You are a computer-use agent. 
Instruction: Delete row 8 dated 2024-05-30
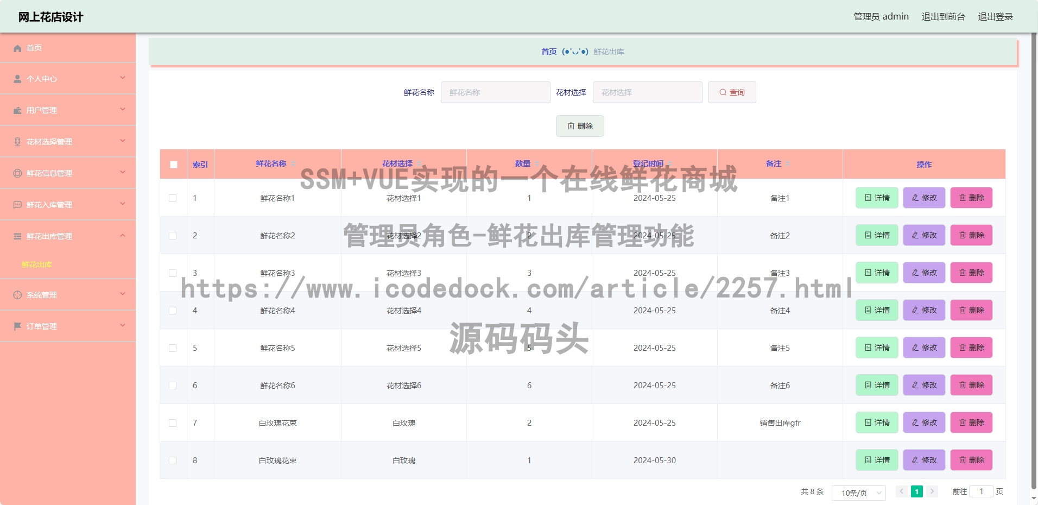pyautogui.click(x=971, y=460)
